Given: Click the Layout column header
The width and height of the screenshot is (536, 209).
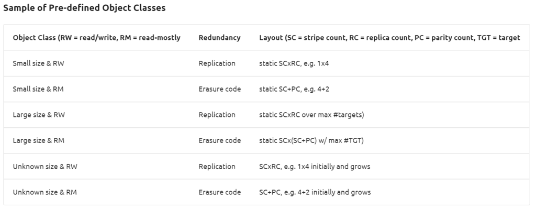Looking at the screenshot, I should click(389, 38).
